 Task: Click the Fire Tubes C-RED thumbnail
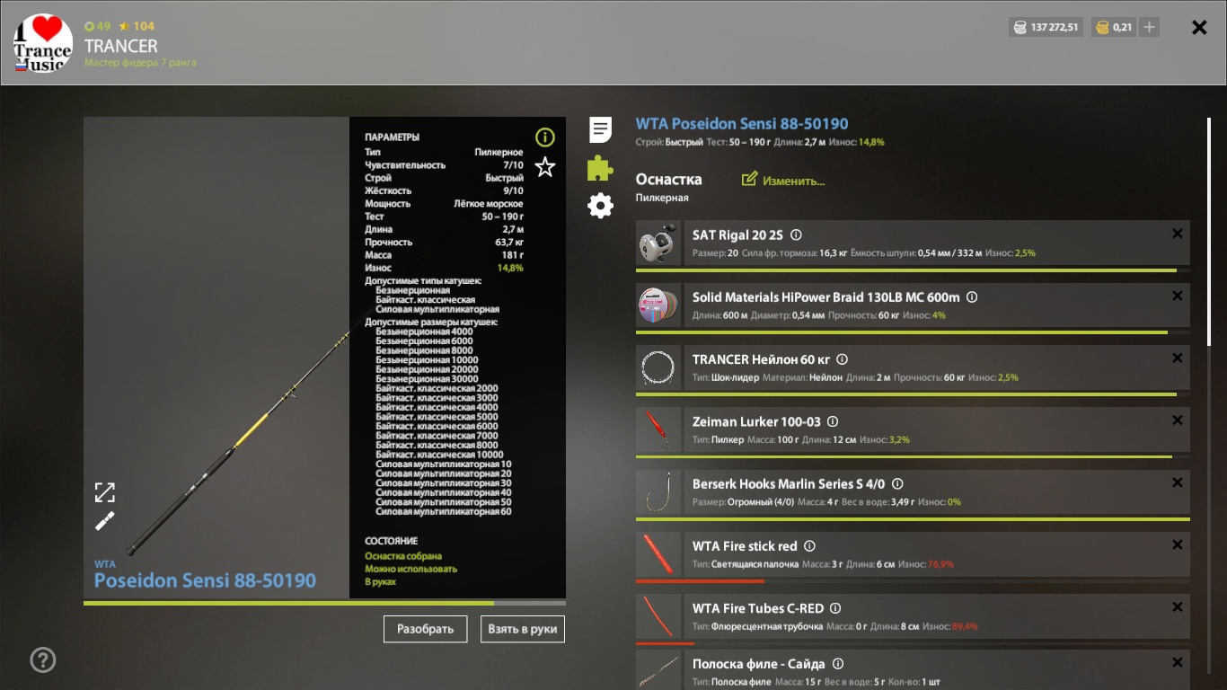pyautogui.click(x=658, y=616)
